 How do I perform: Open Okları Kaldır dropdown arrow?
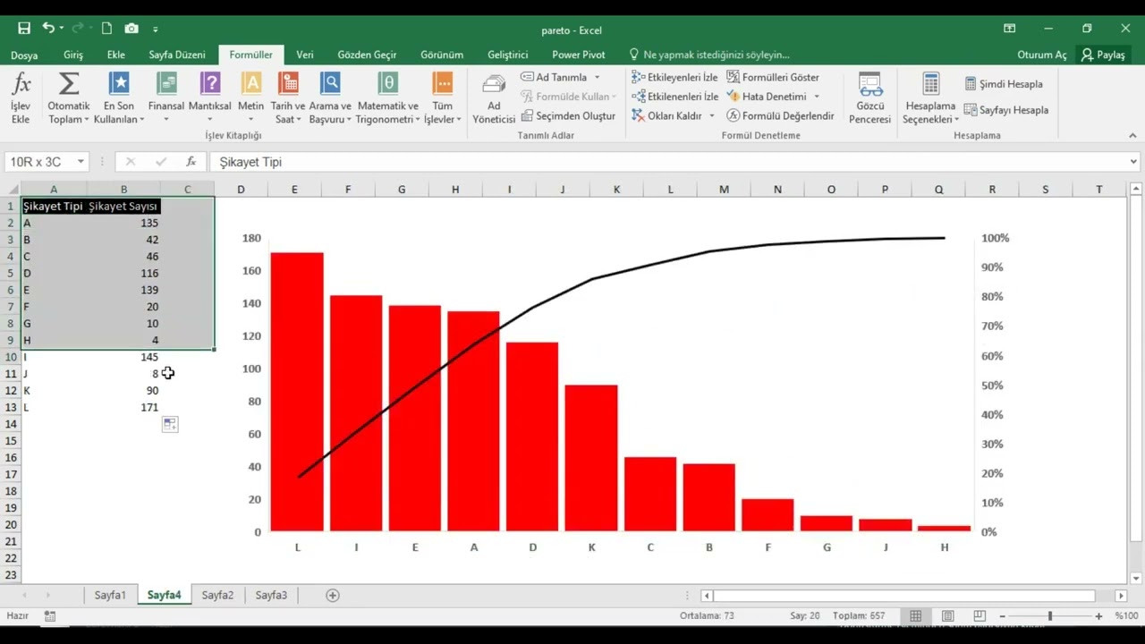click(712, 115)
